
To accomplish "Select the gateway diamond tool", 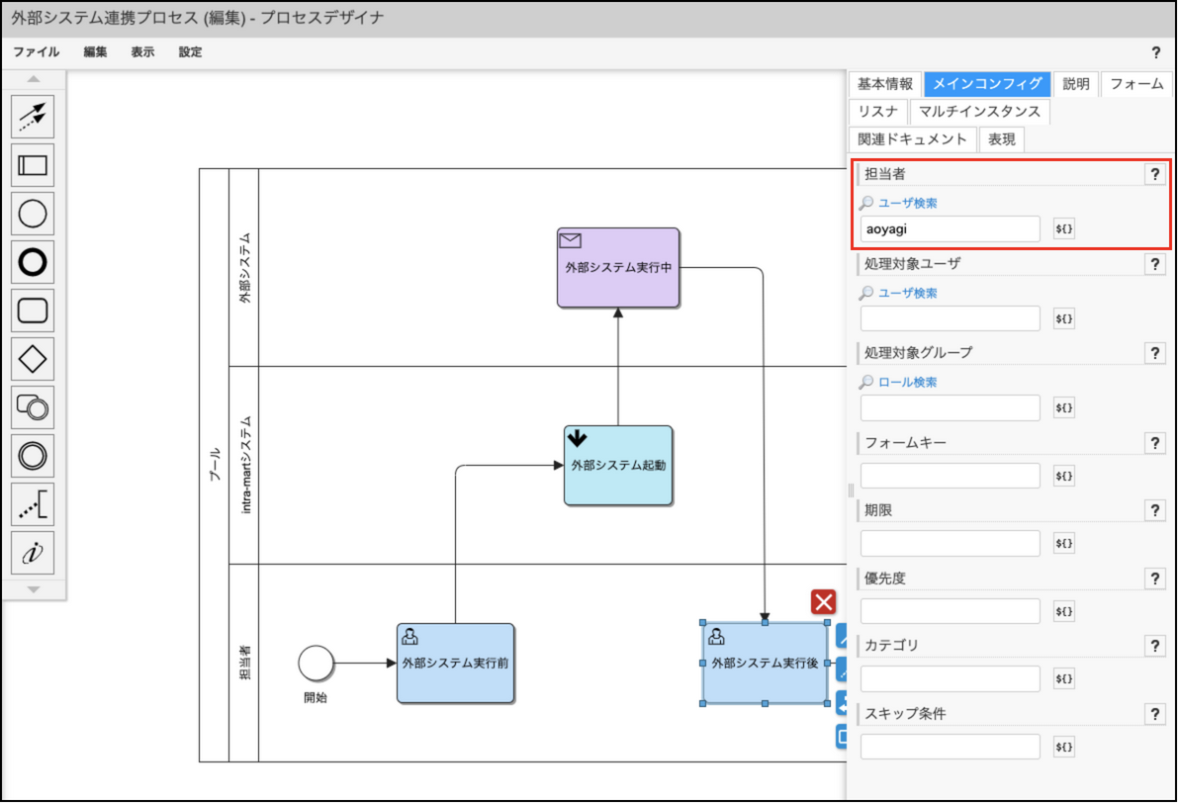I will click(33, 359).
